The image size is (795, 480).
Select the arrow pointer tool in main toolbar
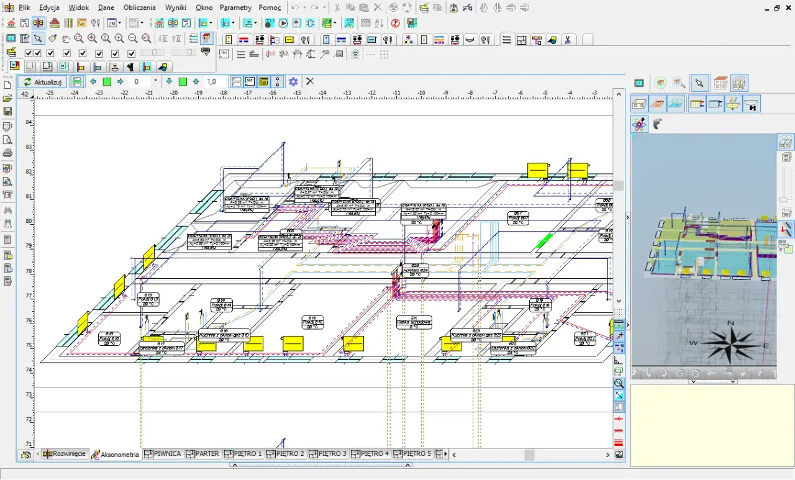pyautogui.click(x=39, y=39)
